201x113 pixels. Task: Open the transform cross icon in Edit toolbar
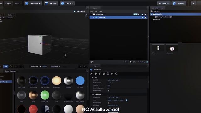click(x=95, y=73)
